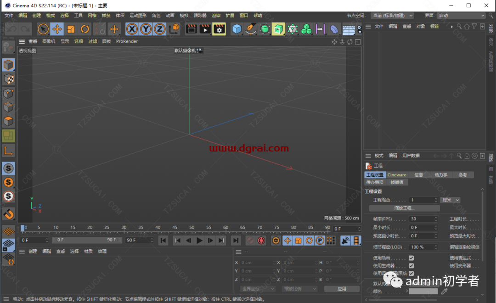Open the Node Space dropdown
The width and height of the screenshot is (496, 303).
(x=392, y=16)
